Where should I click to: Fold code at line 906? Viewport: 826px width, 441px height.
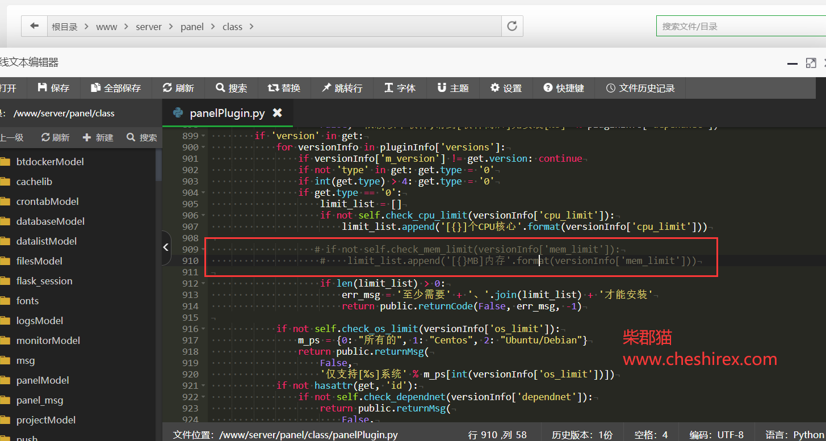point(203,216)
